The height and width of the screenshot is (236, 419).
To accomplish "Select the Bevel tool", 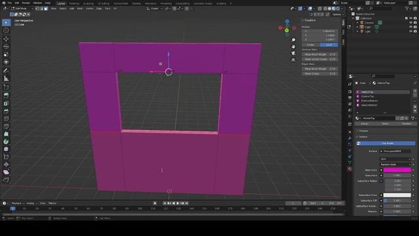I will point(6,111).
